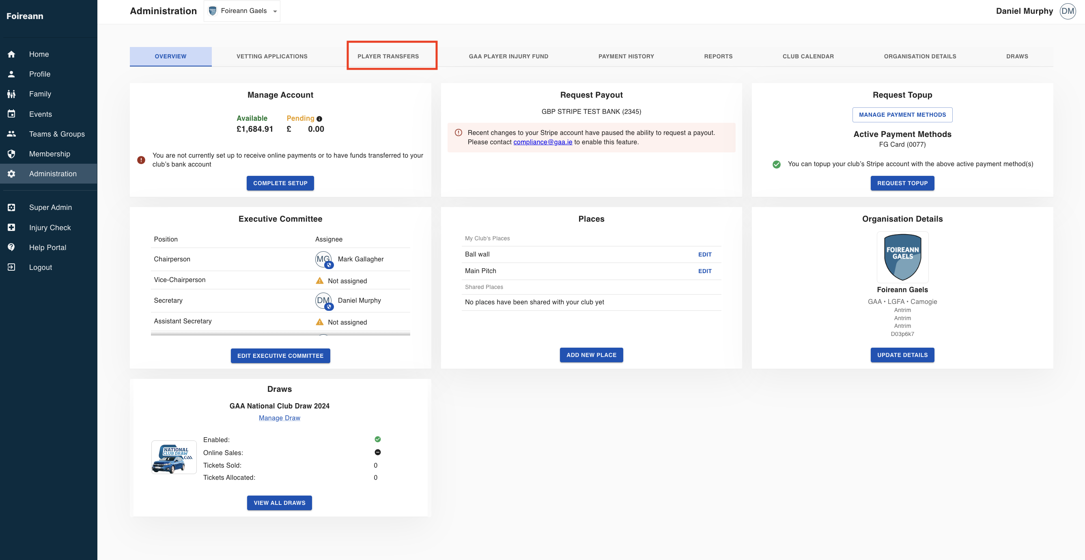Click the Executive Committee horizontal scrollbar
This screenshot has width=1085, height=560.
(x=280, y=333)
